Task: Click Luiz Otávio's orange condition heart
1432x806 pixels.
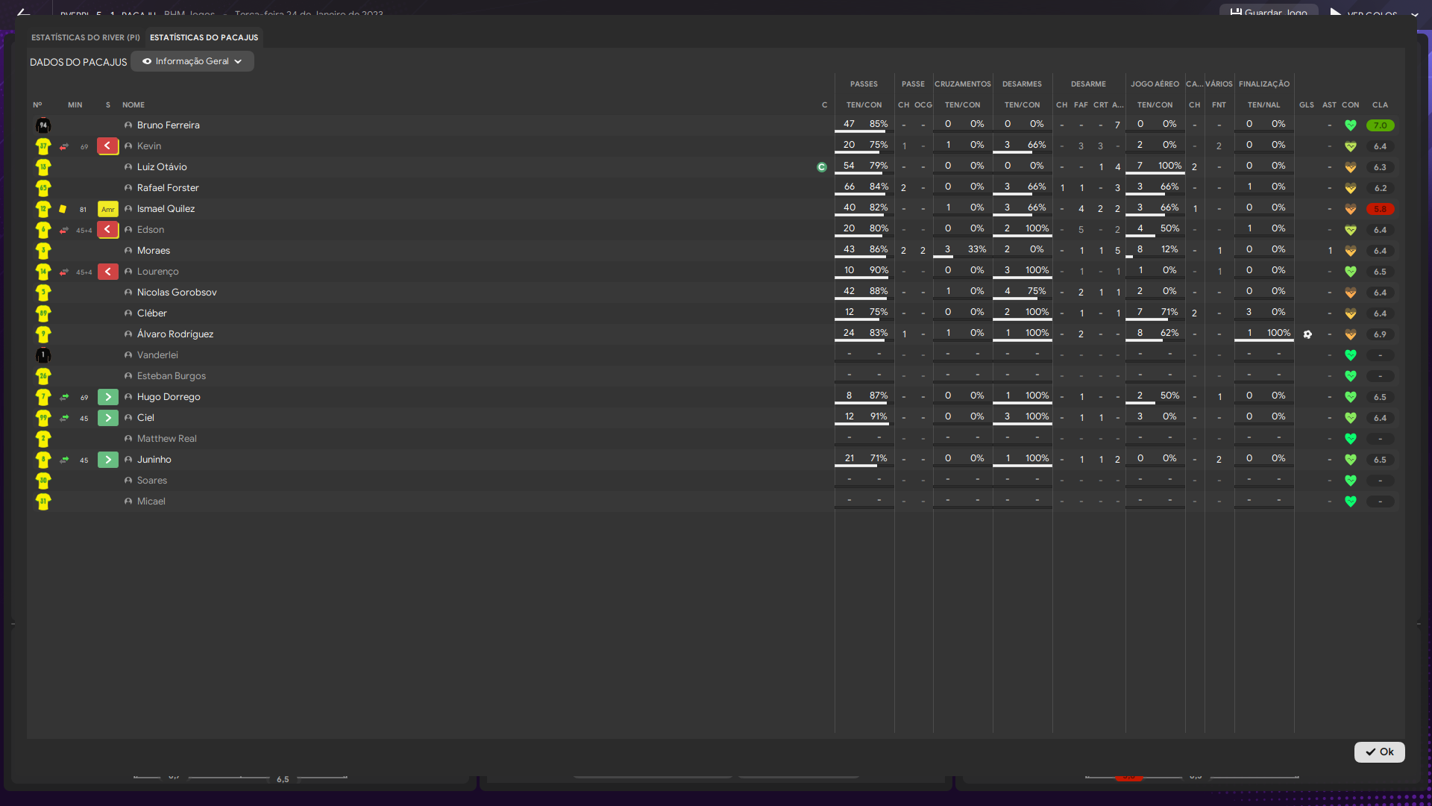Action: click(1351, 167)
